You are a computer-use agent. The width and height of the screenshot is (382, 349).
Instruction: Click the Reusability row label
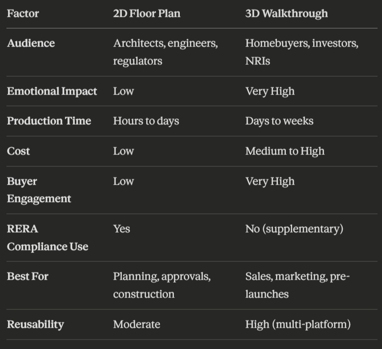[35, 324]
